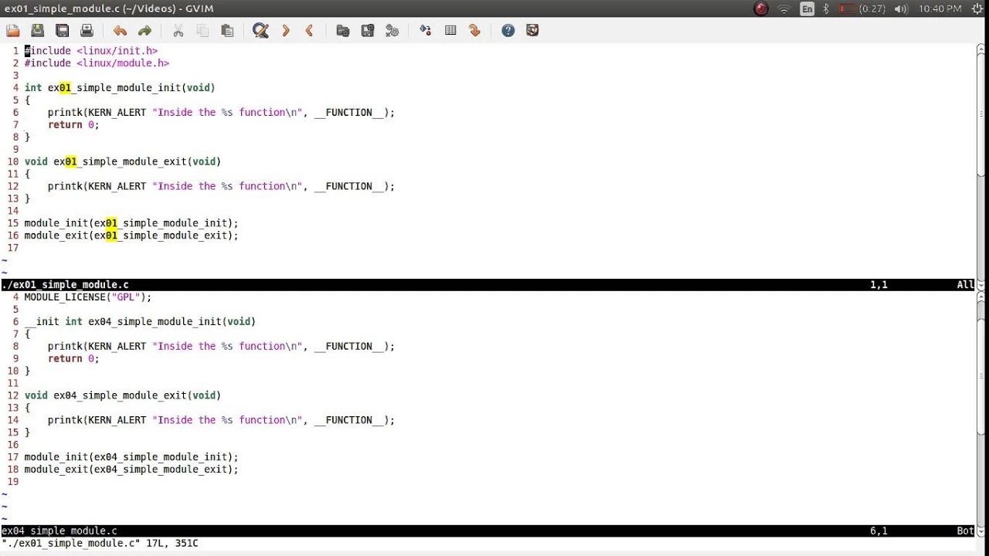Click 'int ex01_simple_module_init(void)' line
The image size is (989, 556).
tap(120, 88)
